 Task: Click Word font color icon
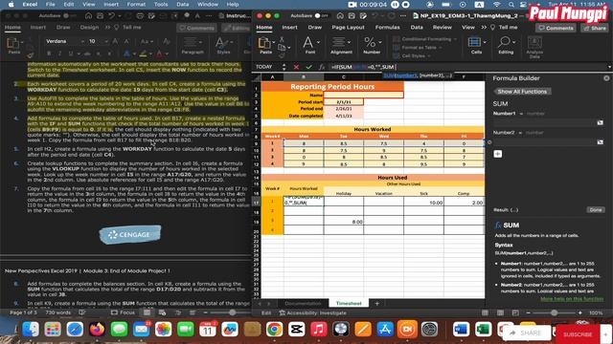[160, 54]
